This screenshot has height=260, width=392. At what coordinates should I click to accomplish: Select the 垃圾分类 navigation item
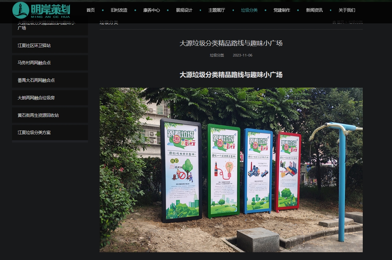pos(249,10)
